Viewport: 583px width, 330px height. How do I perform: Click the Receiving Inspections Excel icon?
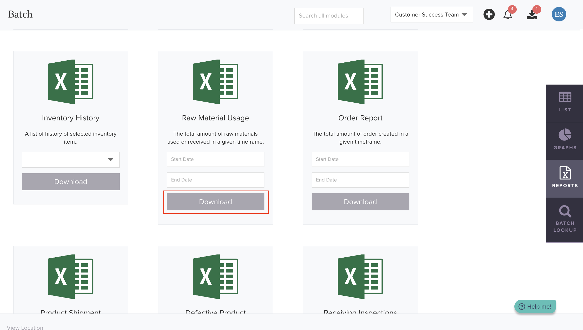[x=360, y=277]
